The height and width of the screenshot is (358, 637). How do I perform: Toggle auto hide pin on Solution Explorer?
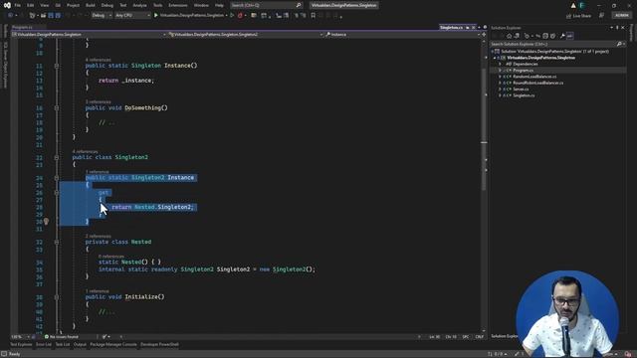click(x=617, y=28)
